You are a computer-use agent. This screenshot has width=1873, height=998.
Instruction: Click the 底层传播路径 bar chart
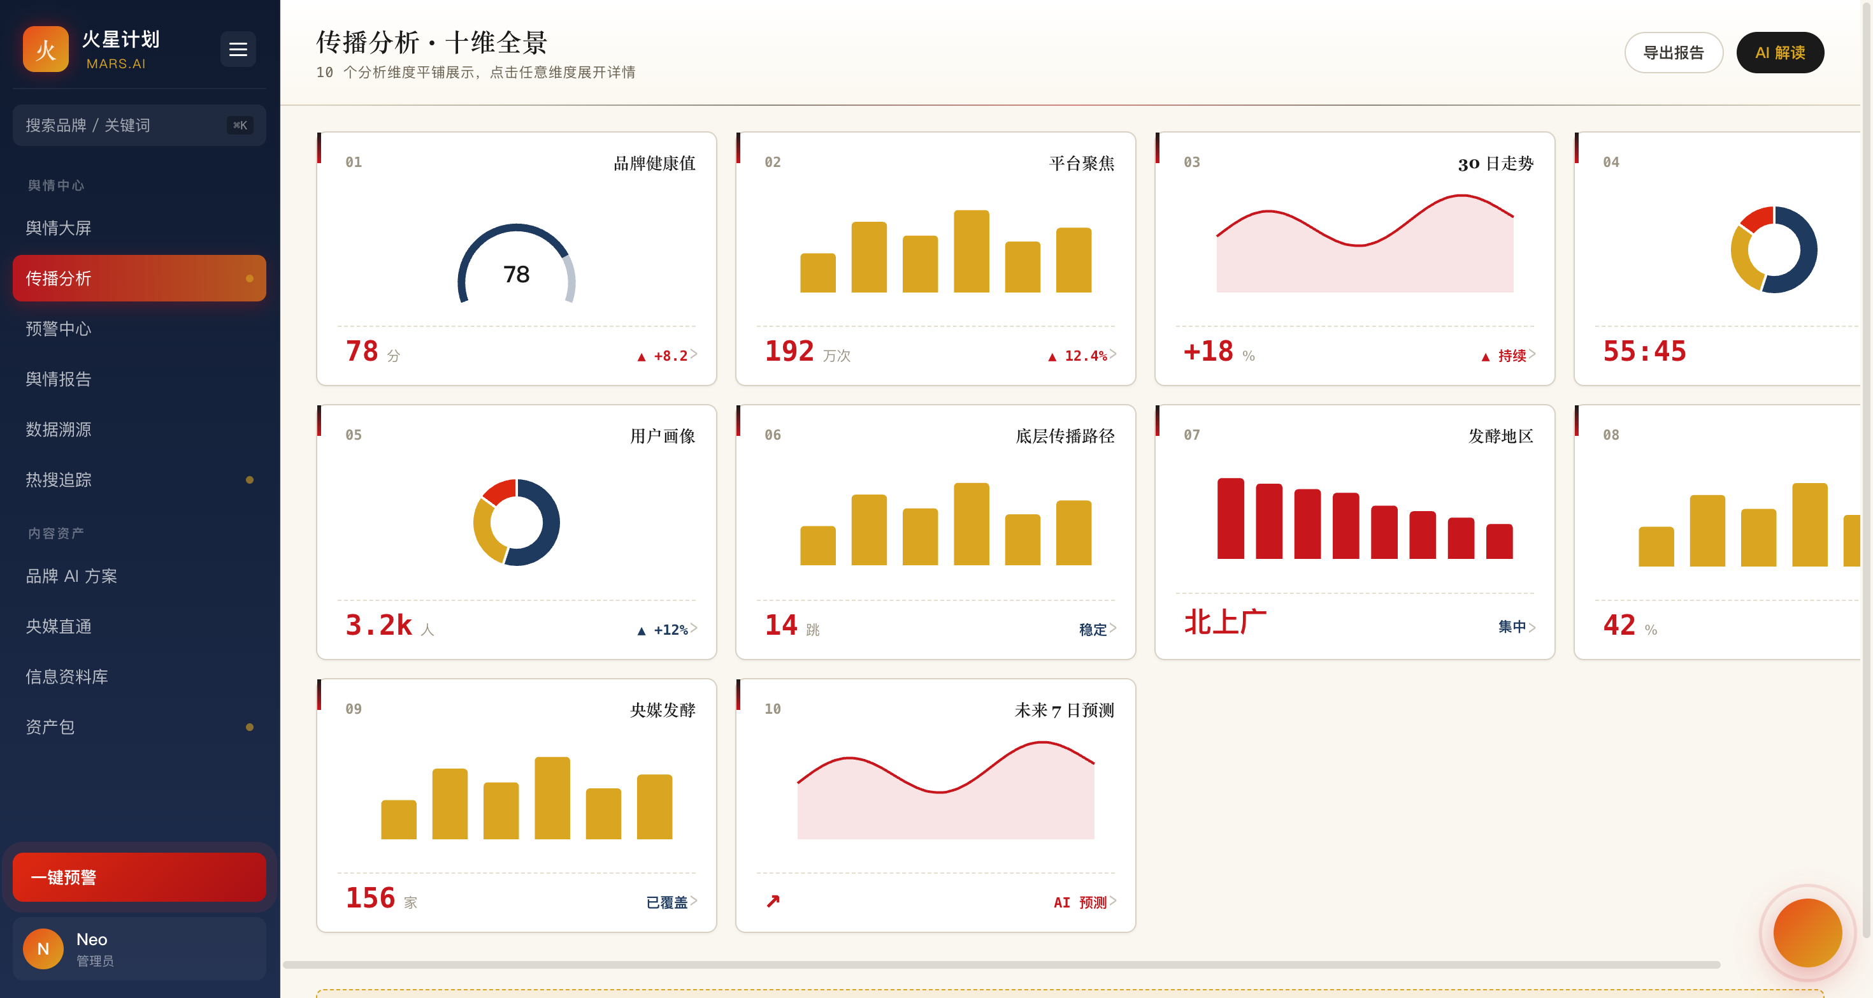tap(945, 524)
